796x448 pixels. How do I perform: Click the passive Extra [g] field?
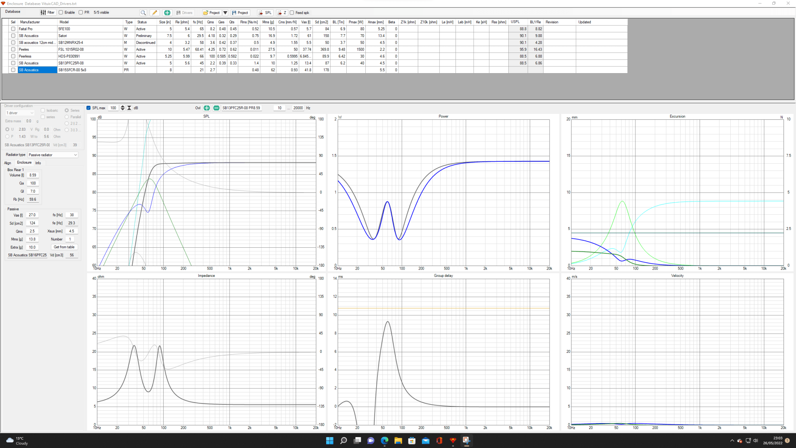point(32,247)
